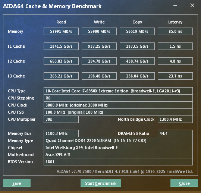Click the Memory row label
This screenshot has height=193, width=201.
[x=16, y=31]
